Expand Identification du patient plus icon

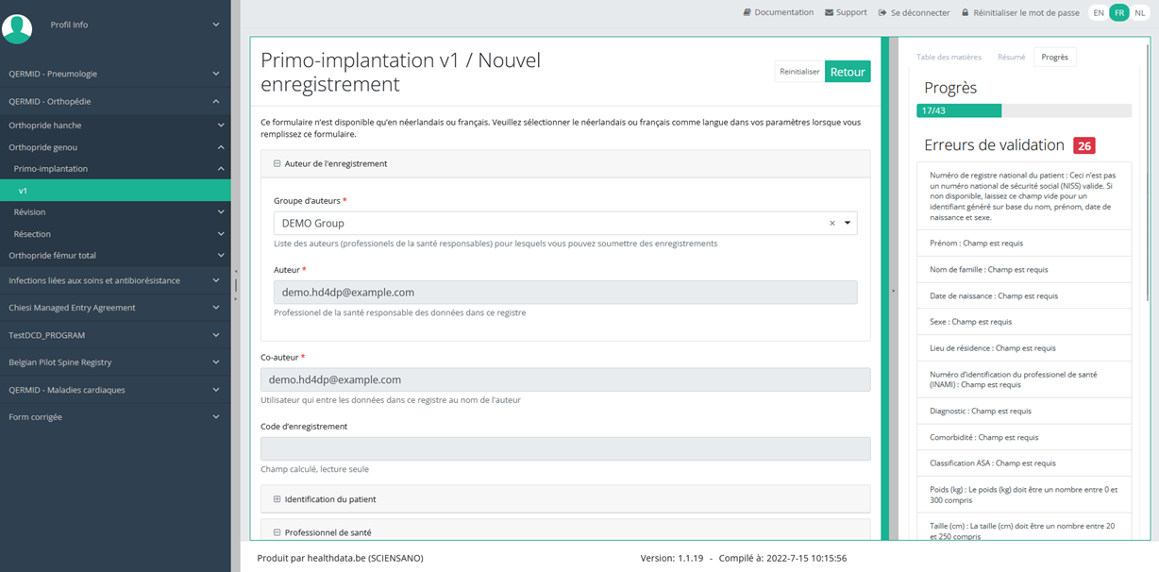(x=277, y=498)
